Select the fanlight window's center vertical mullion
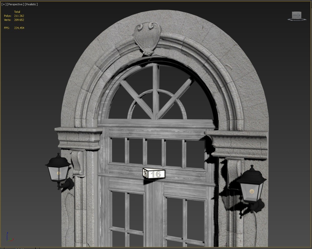 [156, 90]
